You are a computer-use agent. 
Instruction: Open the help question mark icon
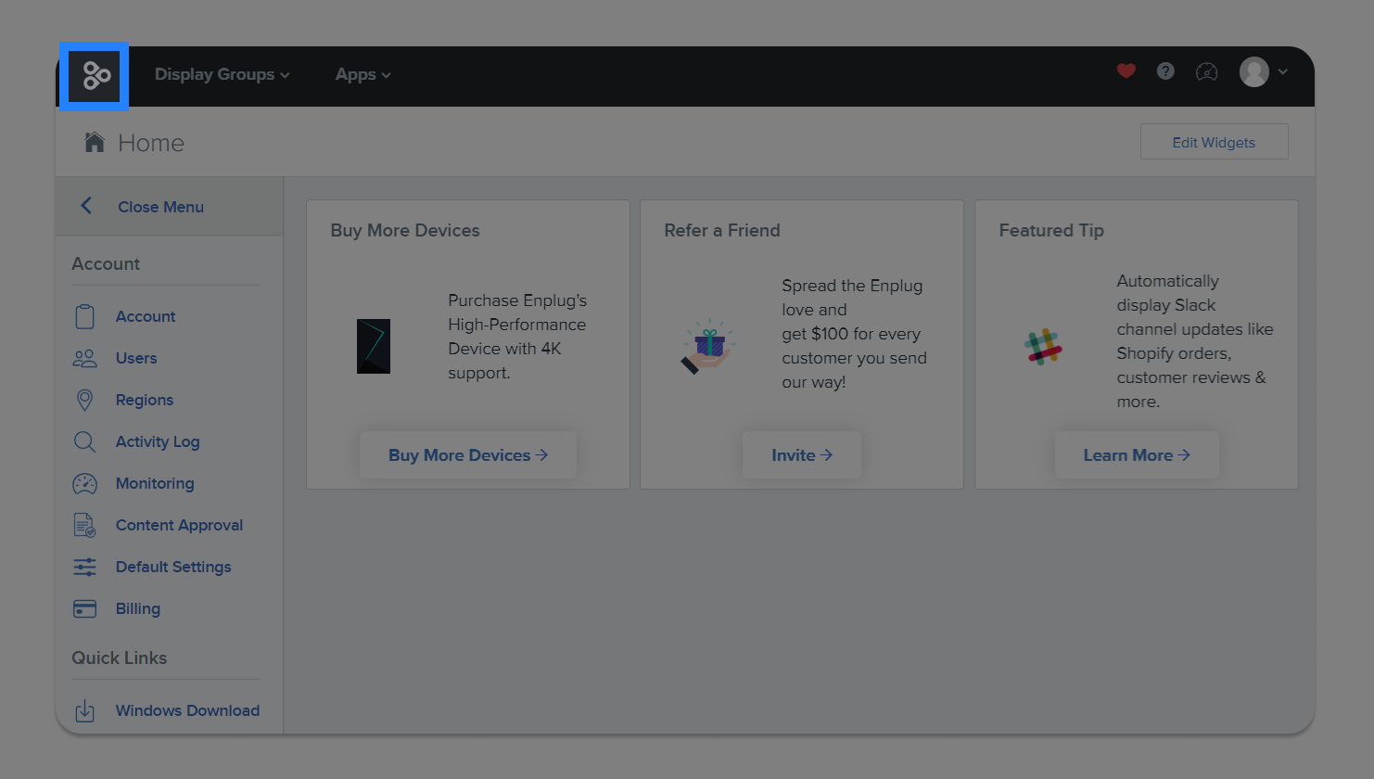point(1165,71)
